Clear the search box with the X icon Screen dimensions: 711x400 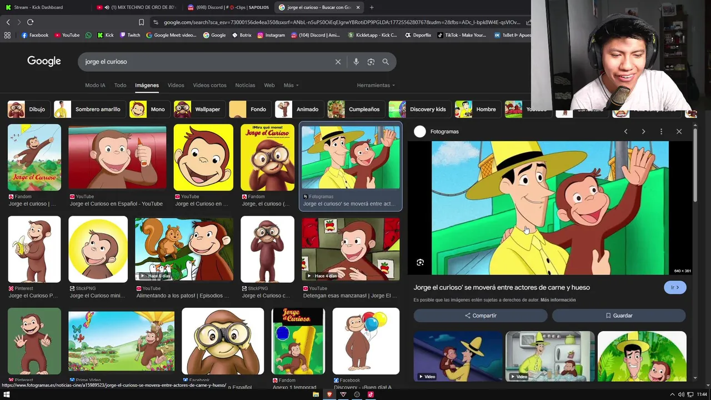pyautogui.click(x=338, y=62)
